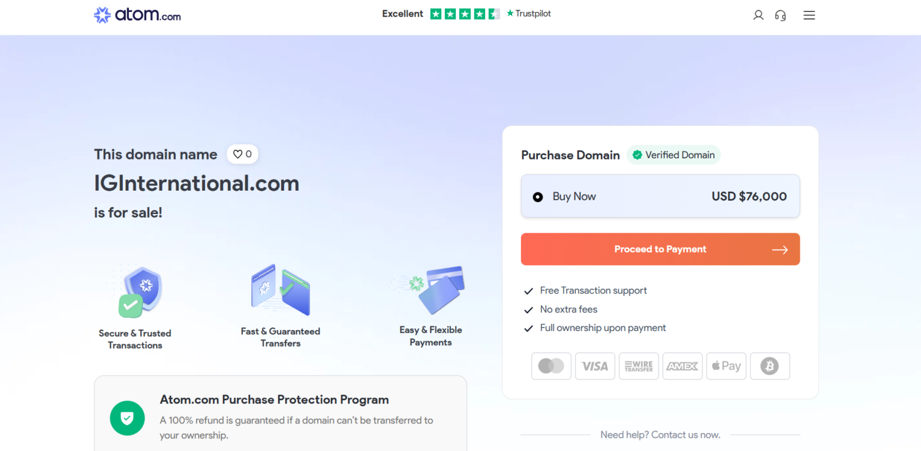Viewport: 921px width, 451px height.
Task: Open the Trustpilot rating link
Action: 466,14
